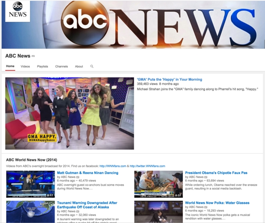This screenshot has width=265, height=223.
Task: Open 'GMA' Puts the 'Happy' title link
Action: (170, 80)
